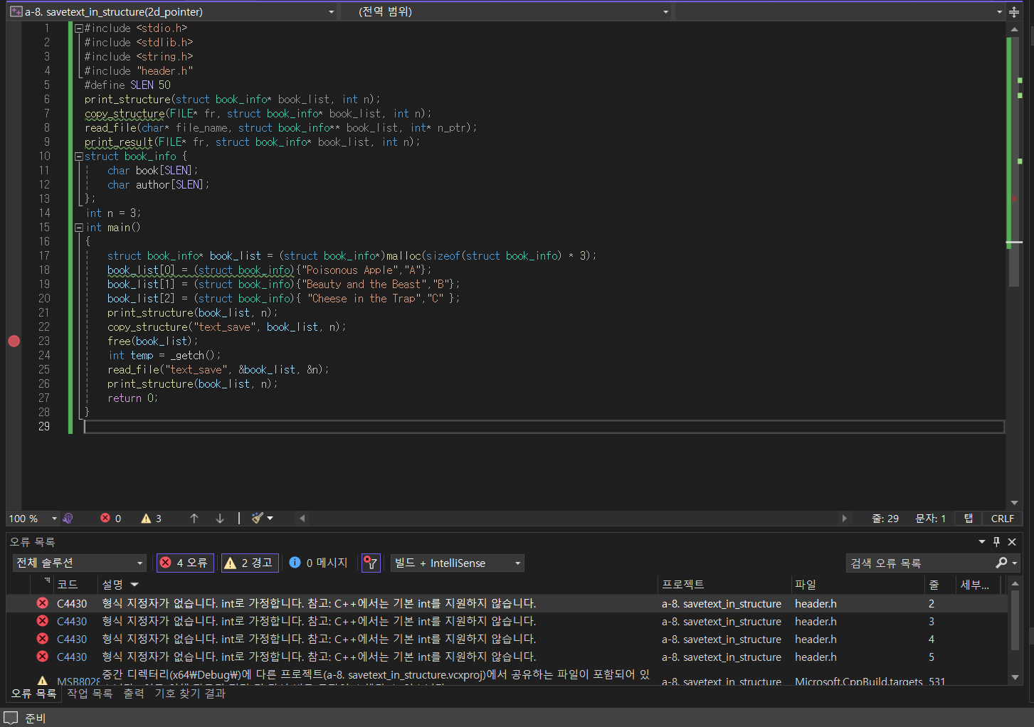Toggle the error list build filter funnel button

[x=371, y=563]
